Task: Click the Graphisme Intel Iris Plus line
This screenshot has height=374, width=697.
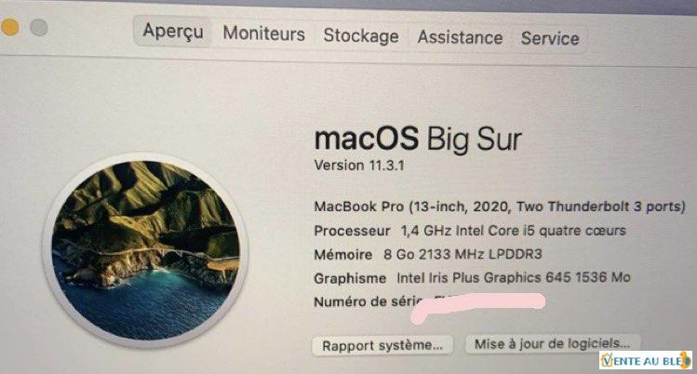Action: 472,277
